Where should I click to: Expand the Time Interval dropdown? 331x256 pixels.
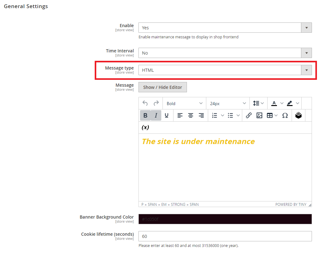(225, 53)
